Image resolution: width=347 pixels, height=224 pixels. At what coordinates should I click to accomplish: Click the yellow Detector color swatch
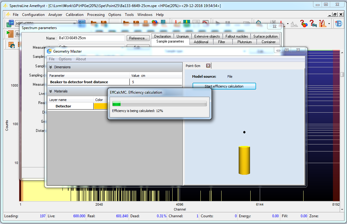tap(101, 106)
